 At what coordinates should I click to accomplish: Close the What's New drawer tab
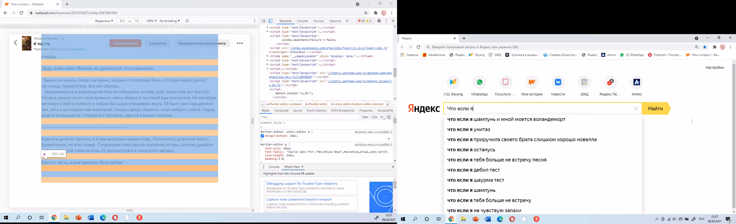tap(302, 167)
